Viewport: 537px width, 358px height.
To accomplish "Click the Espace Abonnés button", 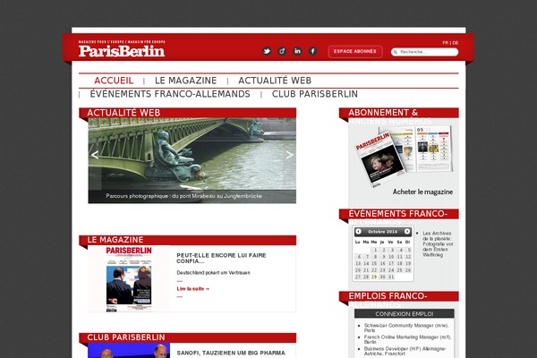I will 355,51.
